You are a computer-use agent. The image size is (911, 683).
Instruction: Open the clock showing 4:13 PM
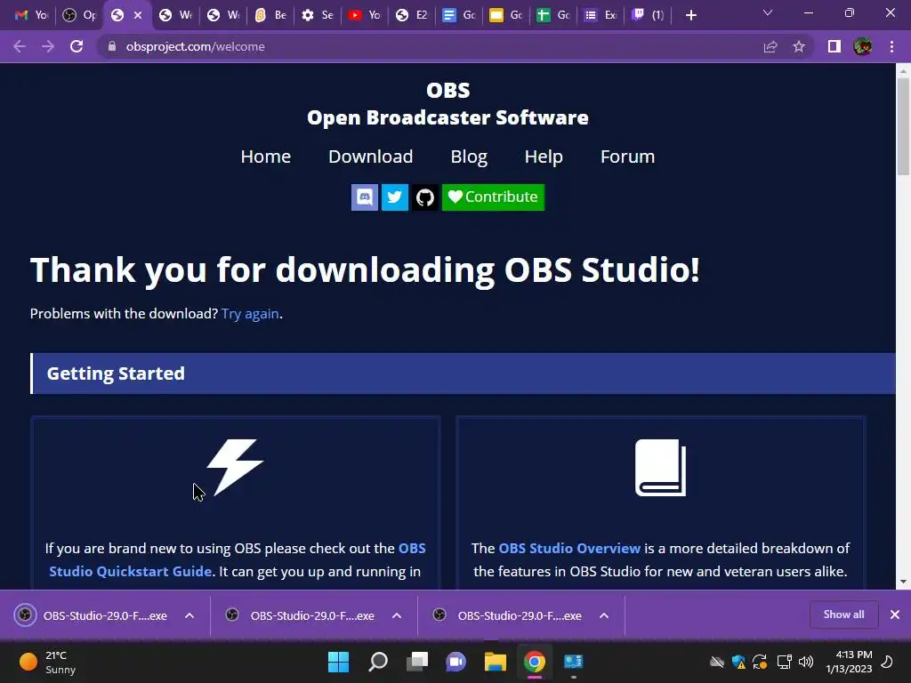pos(849,662)
